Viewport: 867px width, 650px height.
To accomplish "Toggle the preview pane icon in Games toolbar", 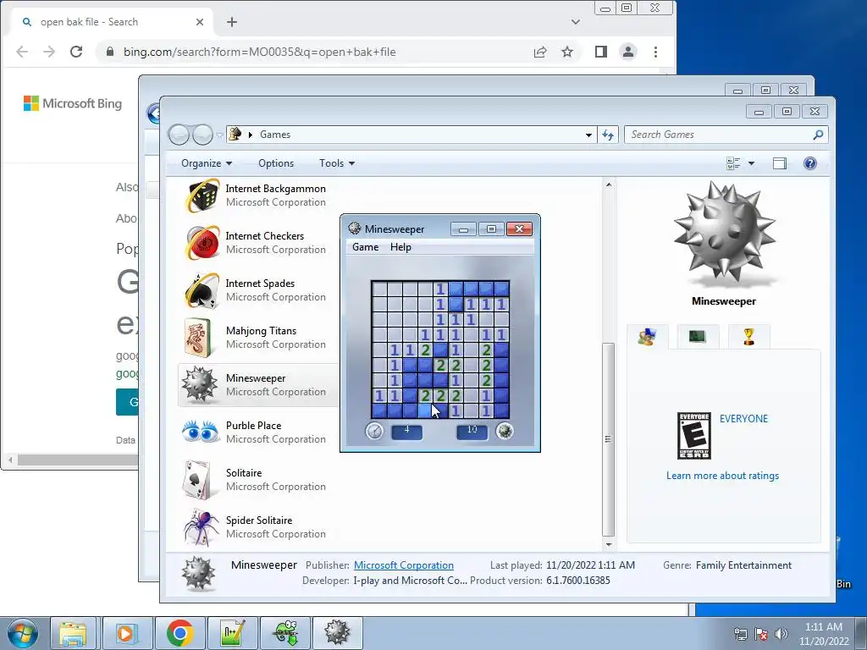I will pos(780,163).
